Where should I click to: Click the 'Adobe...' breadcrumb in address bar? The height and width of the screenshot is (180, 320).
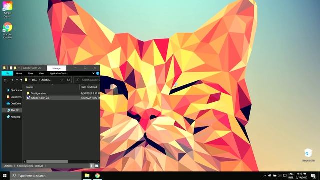pyautogui.click(x=46, y=80)
